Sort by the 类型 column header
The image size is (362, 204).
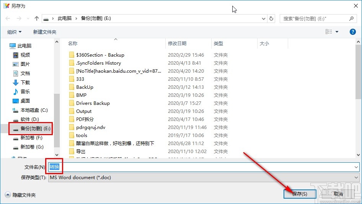[x=219, y=43]
